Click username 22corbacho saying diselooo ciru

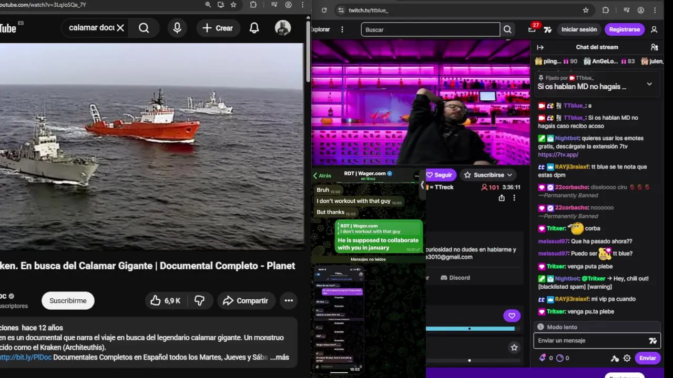(571, 187)
